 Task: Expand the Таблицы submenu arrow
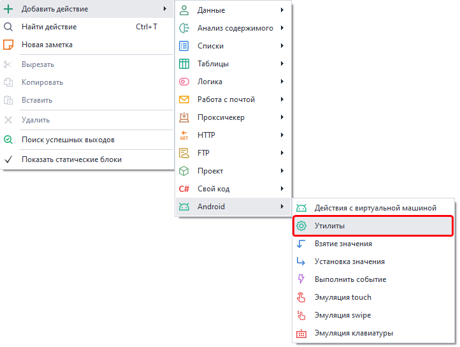[282, 64]
